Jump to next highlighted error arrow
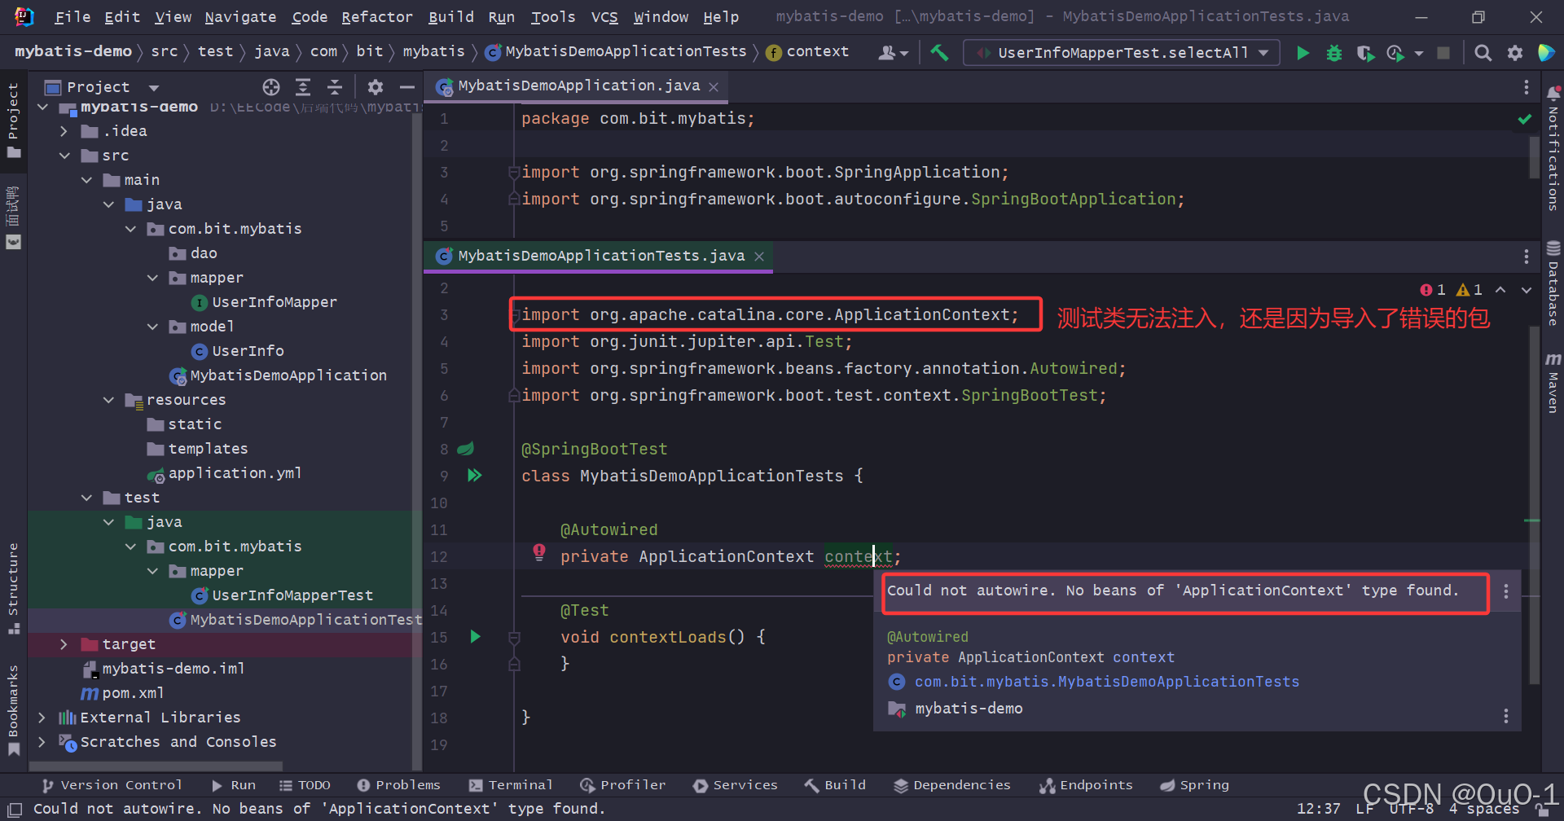 click(x=1527, y=290)
